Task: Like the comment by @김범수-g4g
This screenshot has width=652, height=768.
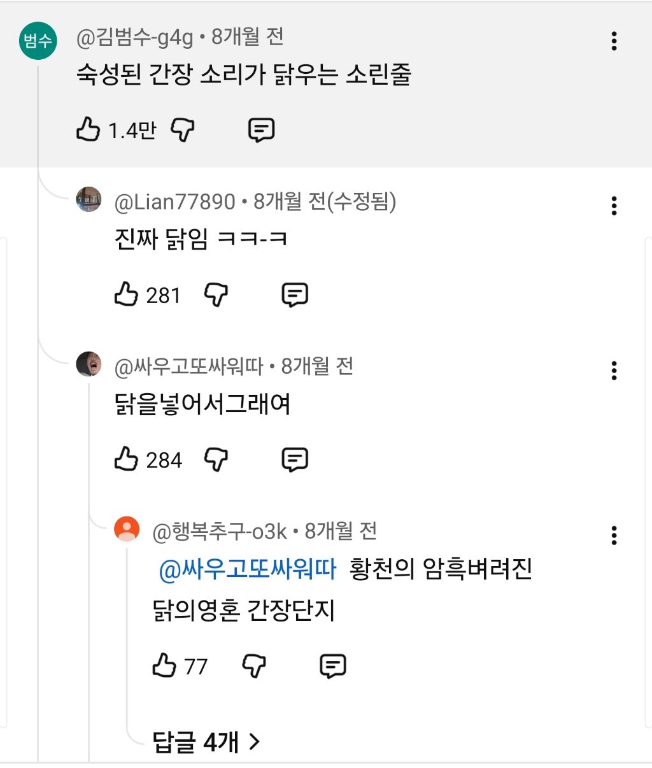Action: pos(89,130)
